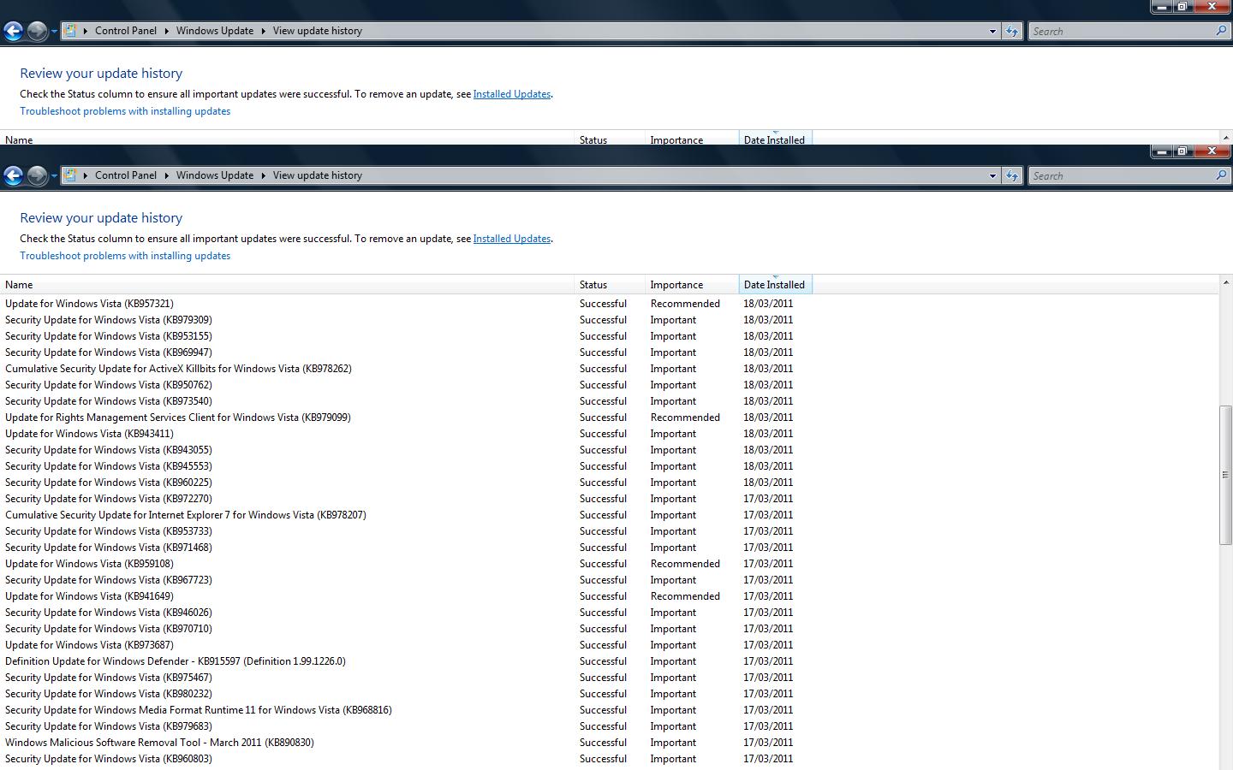Click the Successful status in the KB953155 row
This screenshot has height=770, width=1233.
pos(603,336)
